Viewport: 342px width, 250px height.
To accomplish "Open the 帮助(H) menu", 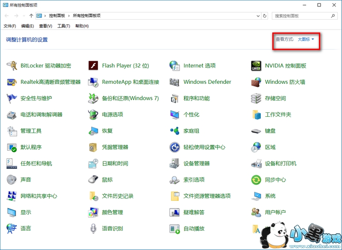I will 82,26.
